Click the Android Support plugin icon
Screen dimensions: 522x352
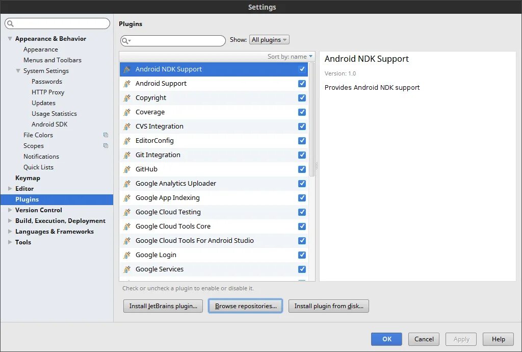(127, 84)
